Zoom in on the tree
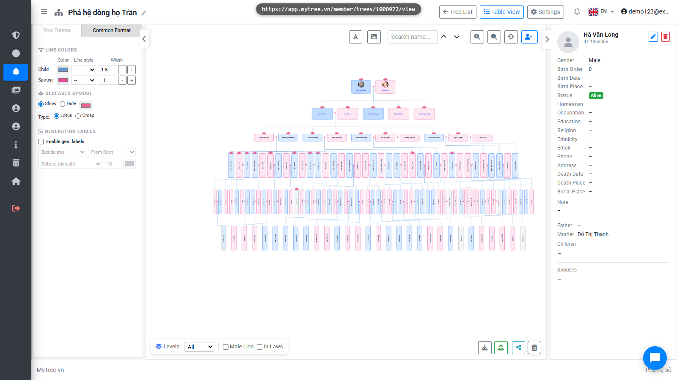The height and width of the screenshot is (380, 677). (x=477, y=37)
